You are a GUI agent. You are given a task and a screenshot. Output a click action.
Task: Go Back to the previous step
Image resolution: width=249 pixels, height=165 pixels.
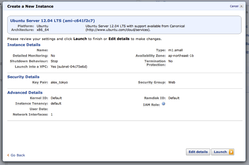pyautogui.click(x=16, y=155)
